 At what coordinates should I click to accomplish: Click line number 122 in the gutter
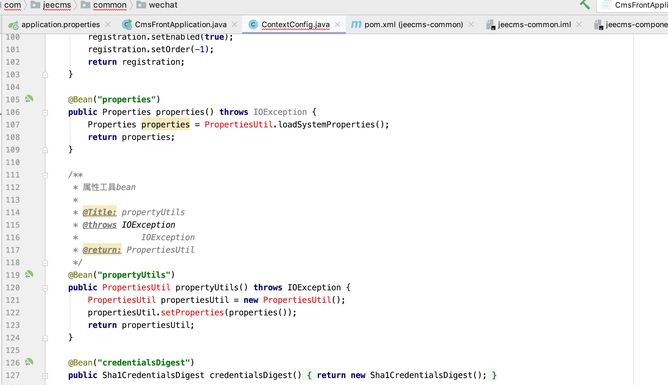tap(13, 313)
